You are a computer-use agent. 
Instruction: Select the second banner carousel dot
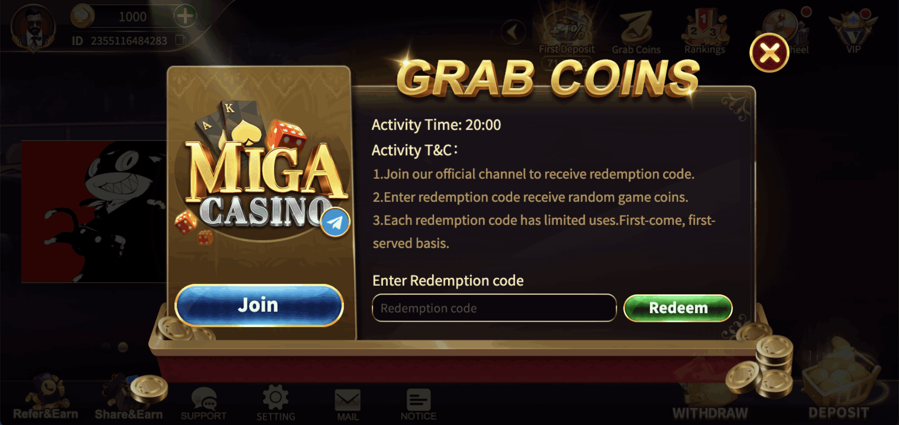(123, 347)
